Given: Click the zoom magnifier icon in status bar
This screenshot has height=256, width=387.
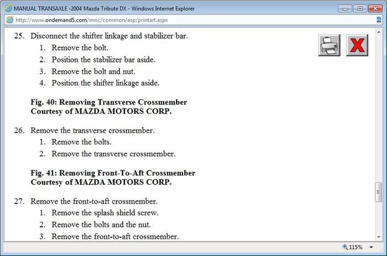Looking at the screenshot, I should (x=345, y=247).
